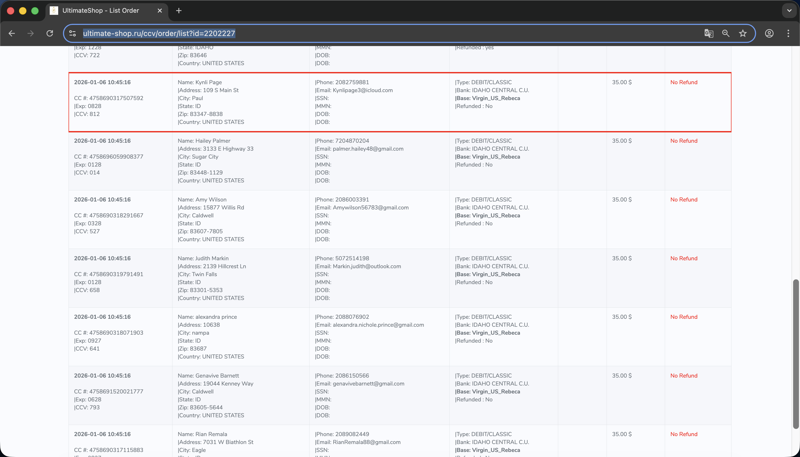Close the List Order tab

[160, 11]
